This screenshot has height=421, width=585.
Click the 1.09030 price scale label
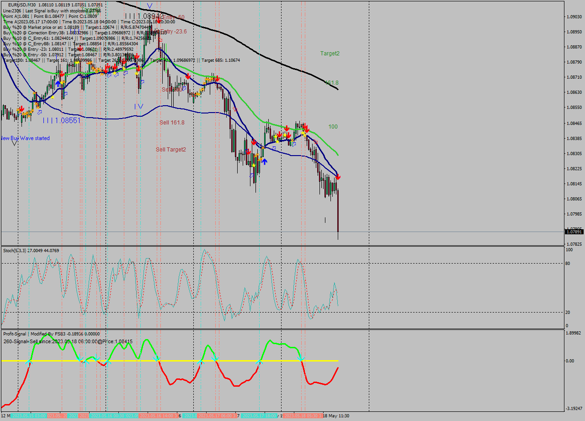pos(574,17)
